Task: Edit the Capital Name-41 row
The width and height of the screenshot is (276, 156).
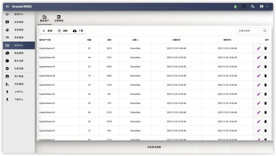Action: click(259, 48)
